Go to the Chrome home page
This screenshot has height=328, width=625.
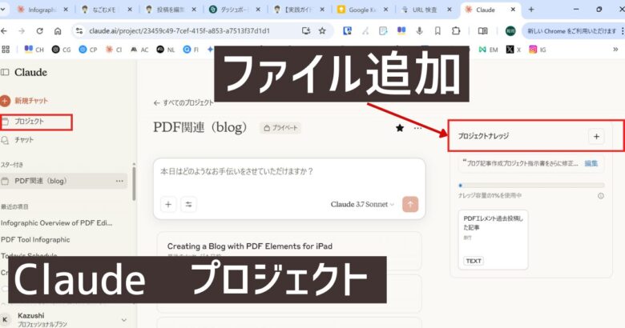tap(58, 30)
